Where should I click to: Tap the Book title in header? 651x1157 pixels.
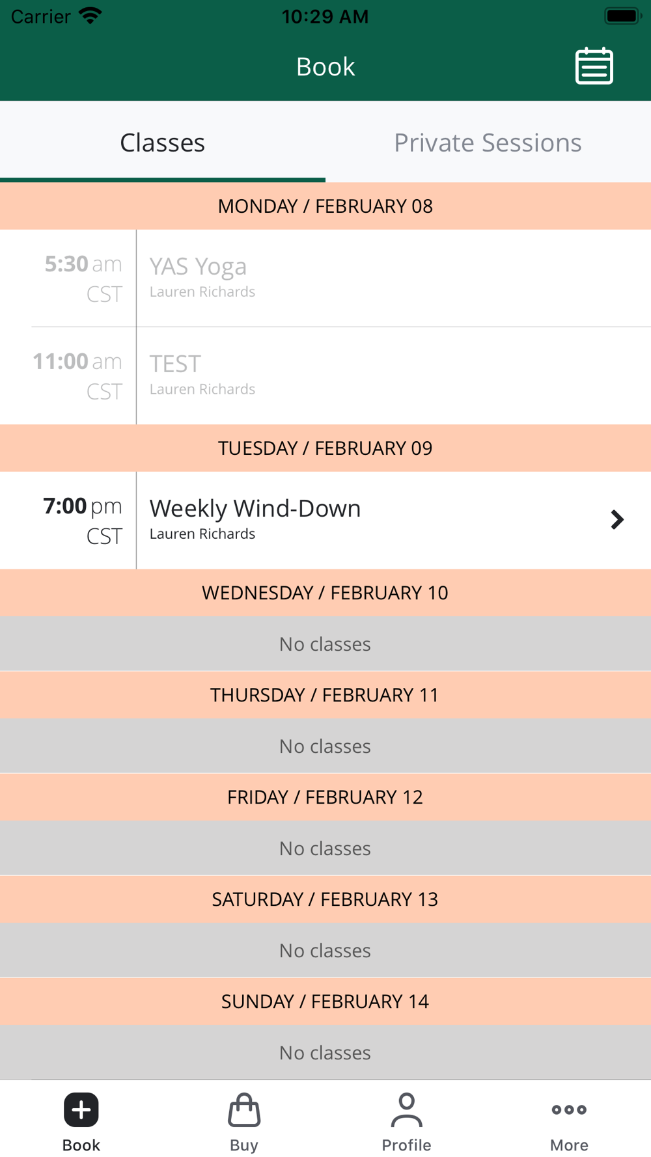click(325, 66)
